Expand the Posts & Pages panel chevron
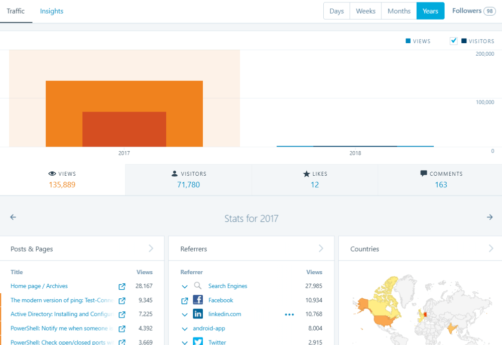 (151, 249)
